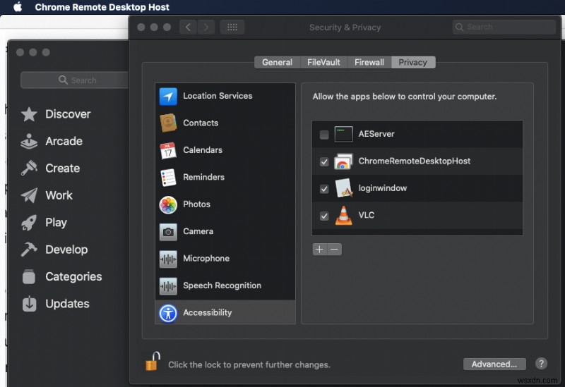Select the 'VLC' text label
The image size is (565, 387).
[366, 215]
